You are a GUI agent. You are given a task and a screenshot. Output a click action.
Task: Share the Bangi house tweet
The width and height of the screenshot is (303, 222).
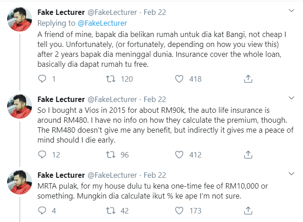(x=248, y=79)
